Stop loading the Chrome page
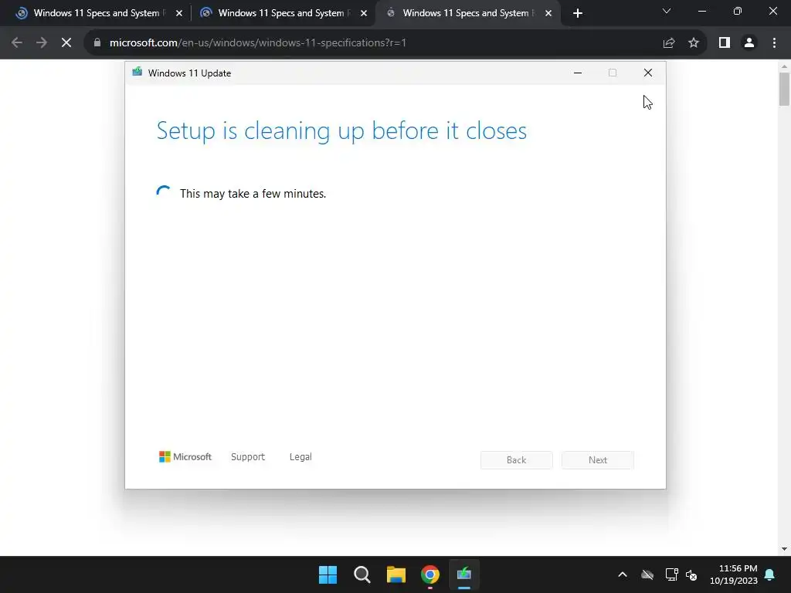The height and width of the screenshot is (593, 791). click(66, 43)
